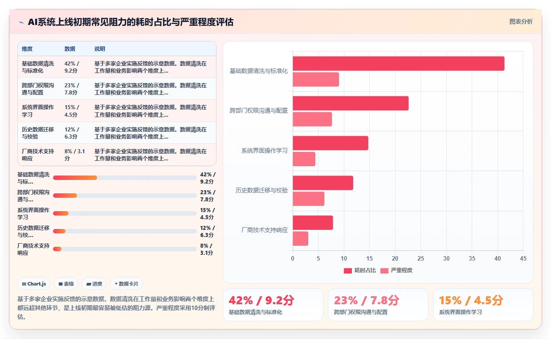Click x-axis tick label 45
551x339 pixels.
[x=523, y=258]
